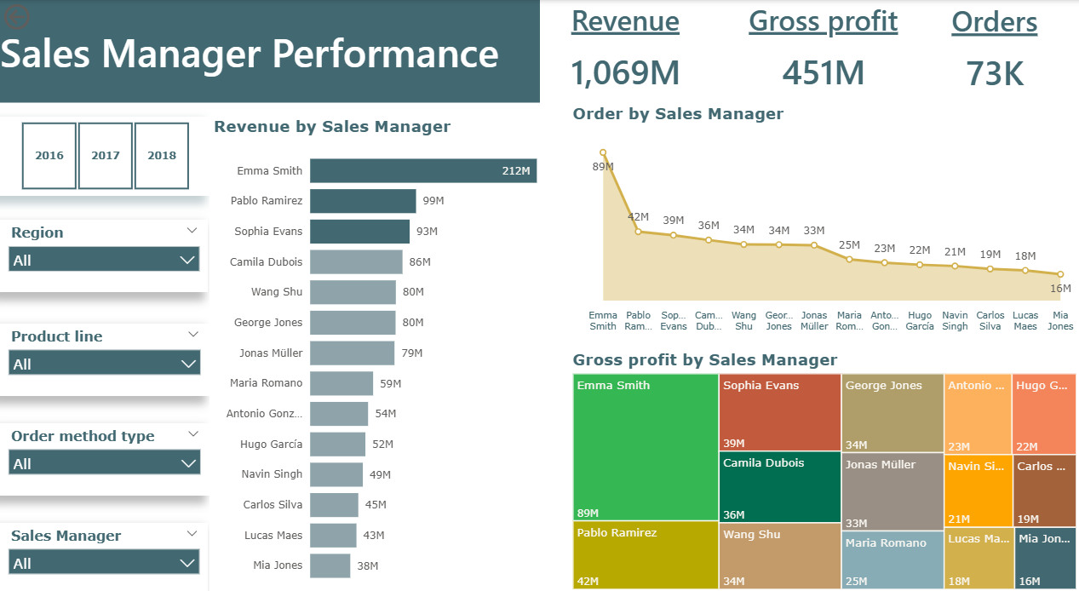Screen dimensions: 1079x591
Task: Click the Revenue heading link
Action: [625, 22]
